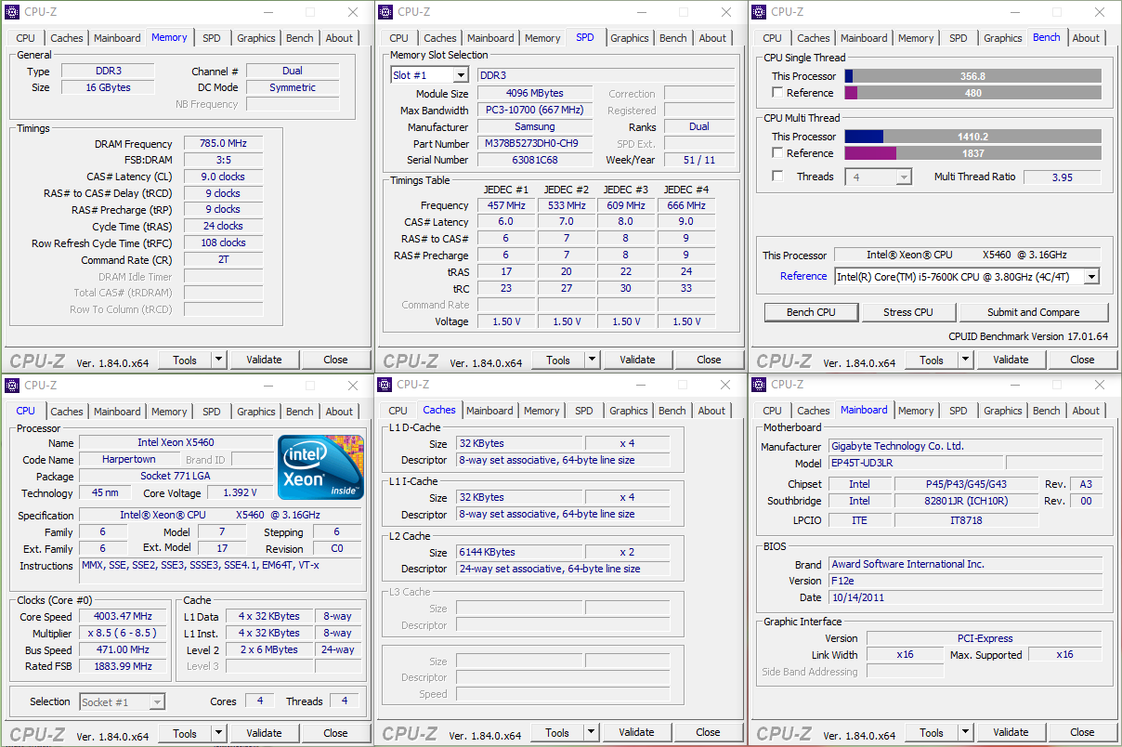Switch to Mainboard tab in Memory window
Viewport: 1122px width, 747px height.
(117, 38)
